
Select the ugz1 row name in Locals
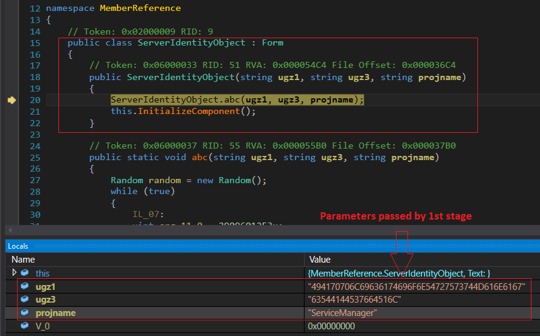[45, 286]
